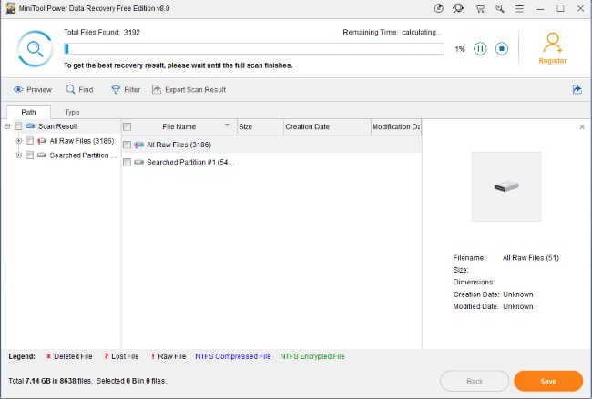Check the Scan Result root checkbox
Screen dimensions: 592x399
click(x=18, y=126)
